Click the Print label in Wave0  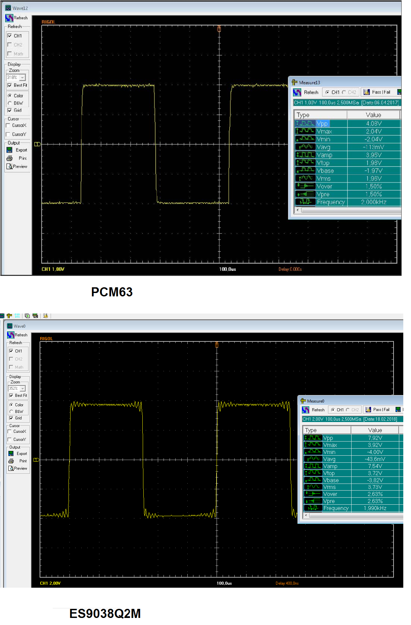(23, 461)
